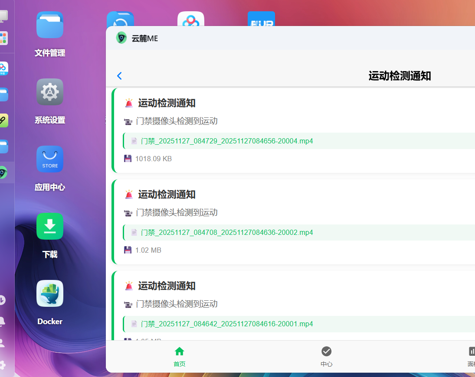475x377 pixels.
Task: Click the siren icon on the 20001 notification
Action: [x=129, y=286]
